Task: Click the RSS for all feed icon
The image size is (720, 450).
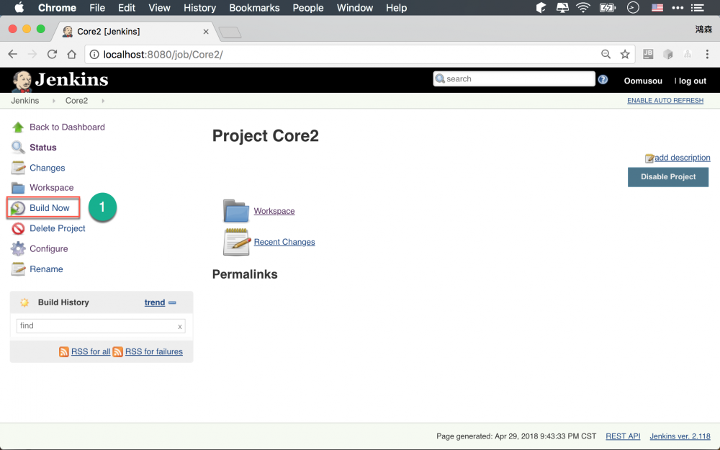Action: (65, 351)
